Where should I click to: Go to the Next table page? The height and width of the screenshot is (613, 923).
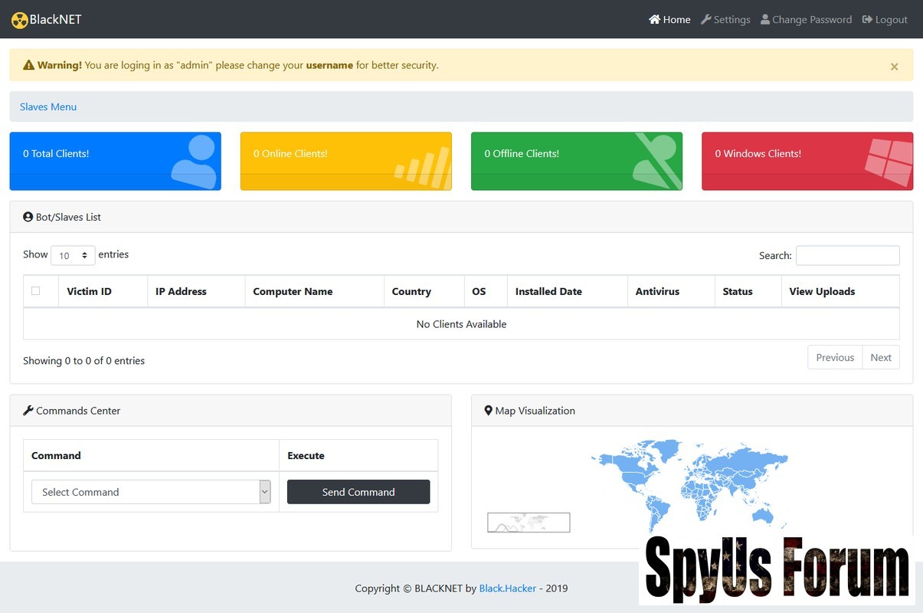(880, 357)
